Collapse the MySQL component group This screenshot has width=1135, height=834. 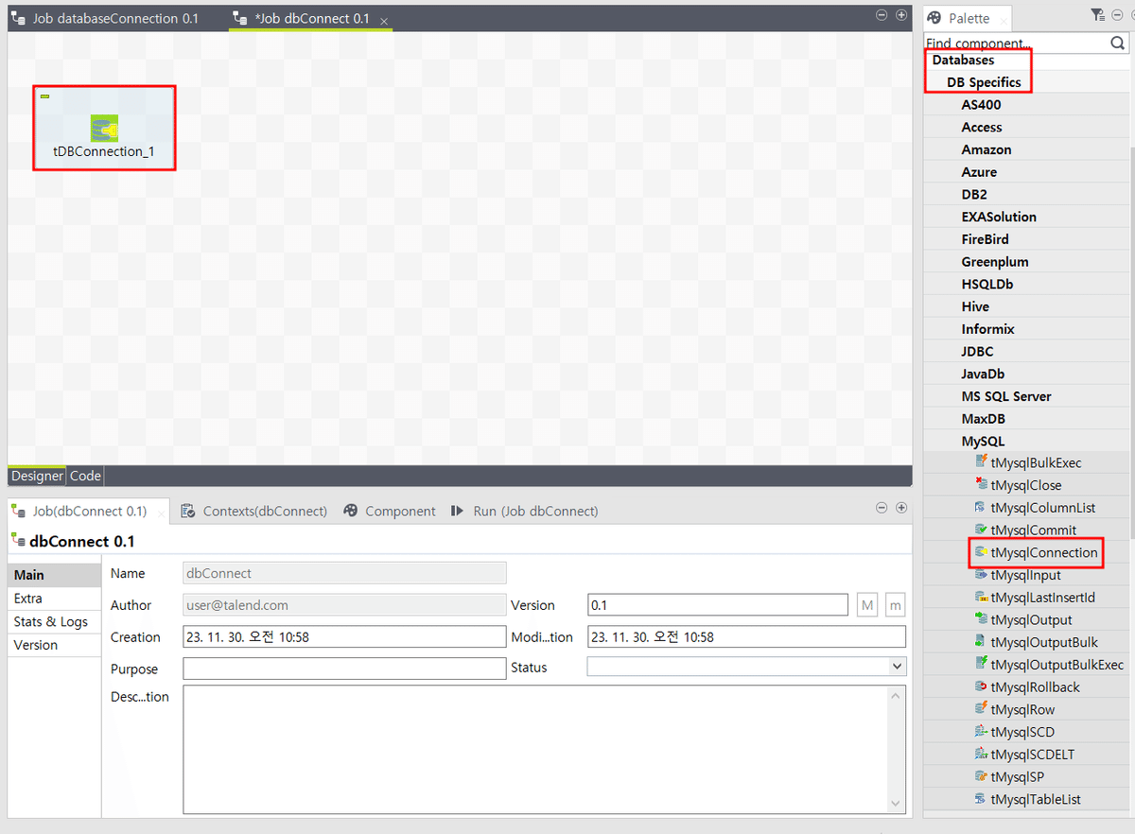pyautogui.click(x=983, y=442)
